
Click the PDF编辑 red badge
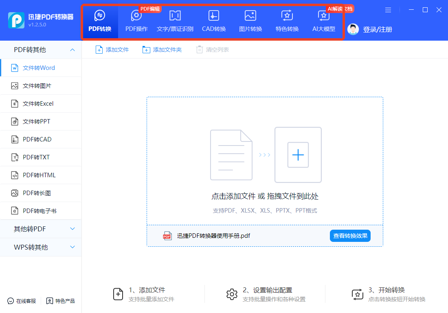click(x=150, y=9)
